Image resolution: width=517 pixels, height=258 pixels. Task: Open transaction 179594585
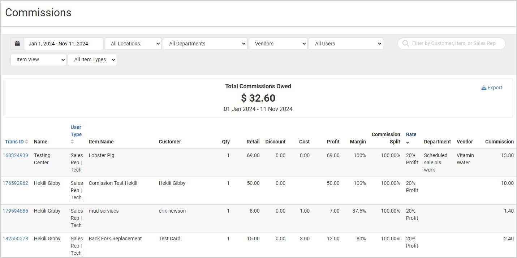(15, 211)
